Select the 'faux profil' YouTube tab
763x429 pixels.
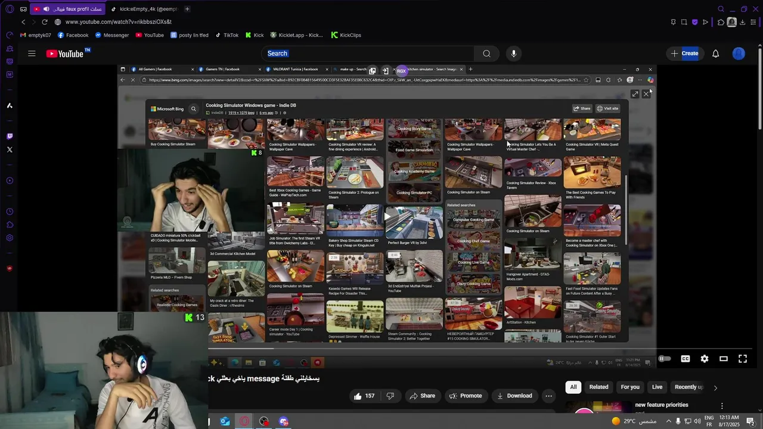(69, 9)
